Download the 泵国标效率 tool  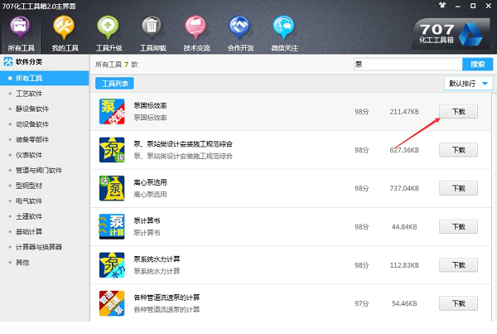[457, 112]
